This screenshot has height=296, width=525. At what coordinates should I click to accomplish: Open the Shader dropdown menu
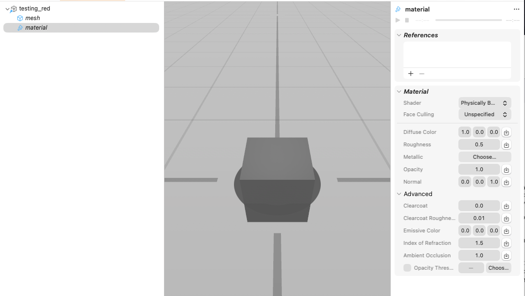click(x=485, y=103)
